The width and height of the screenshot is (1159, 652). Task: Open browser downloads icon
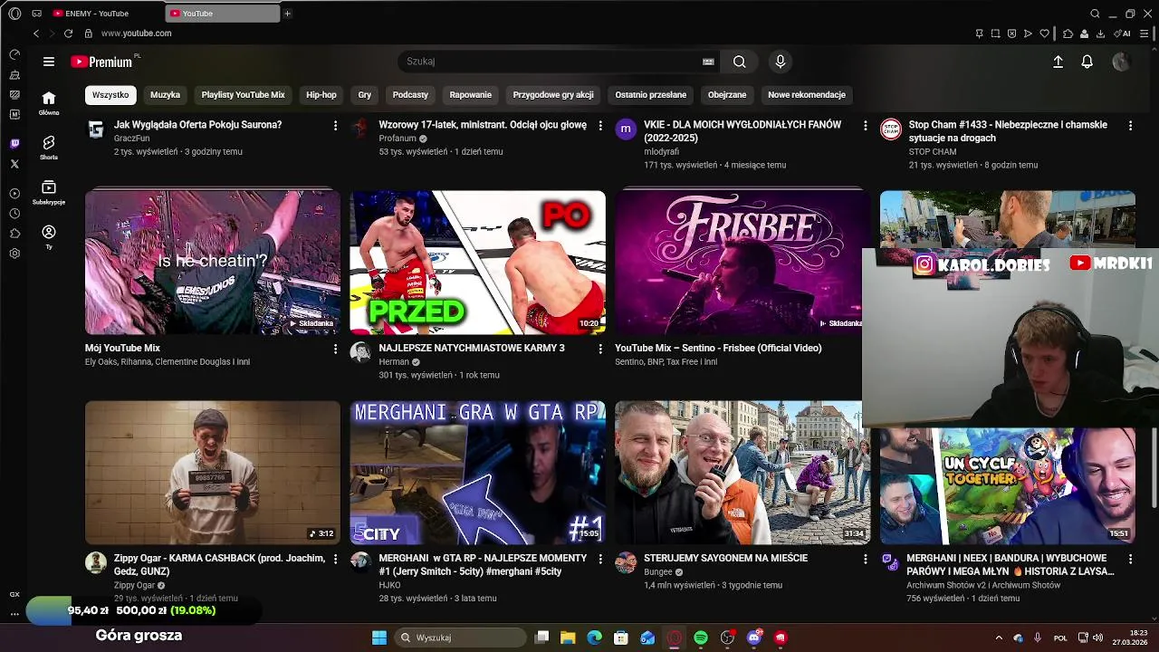point(1100,34)
